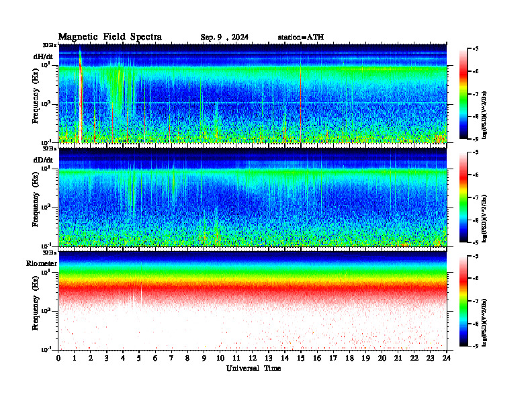Image resolution: width=532 pixels, height=411 pixels.
Task: Click hour "22" on the time axis
Action: (x=414, y=359)
